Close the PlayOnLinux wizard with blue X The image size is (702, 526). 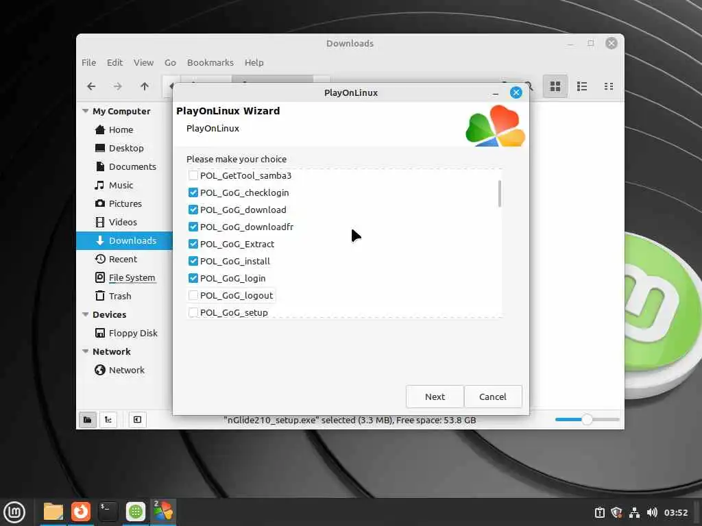(x=516, y=92)
